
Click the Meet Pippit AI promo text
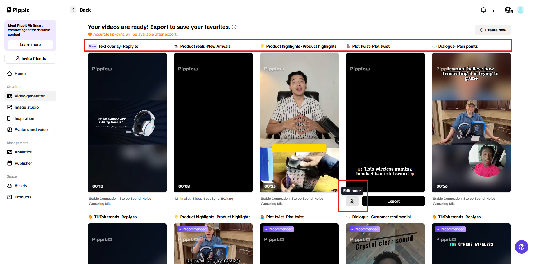(29, 30)
